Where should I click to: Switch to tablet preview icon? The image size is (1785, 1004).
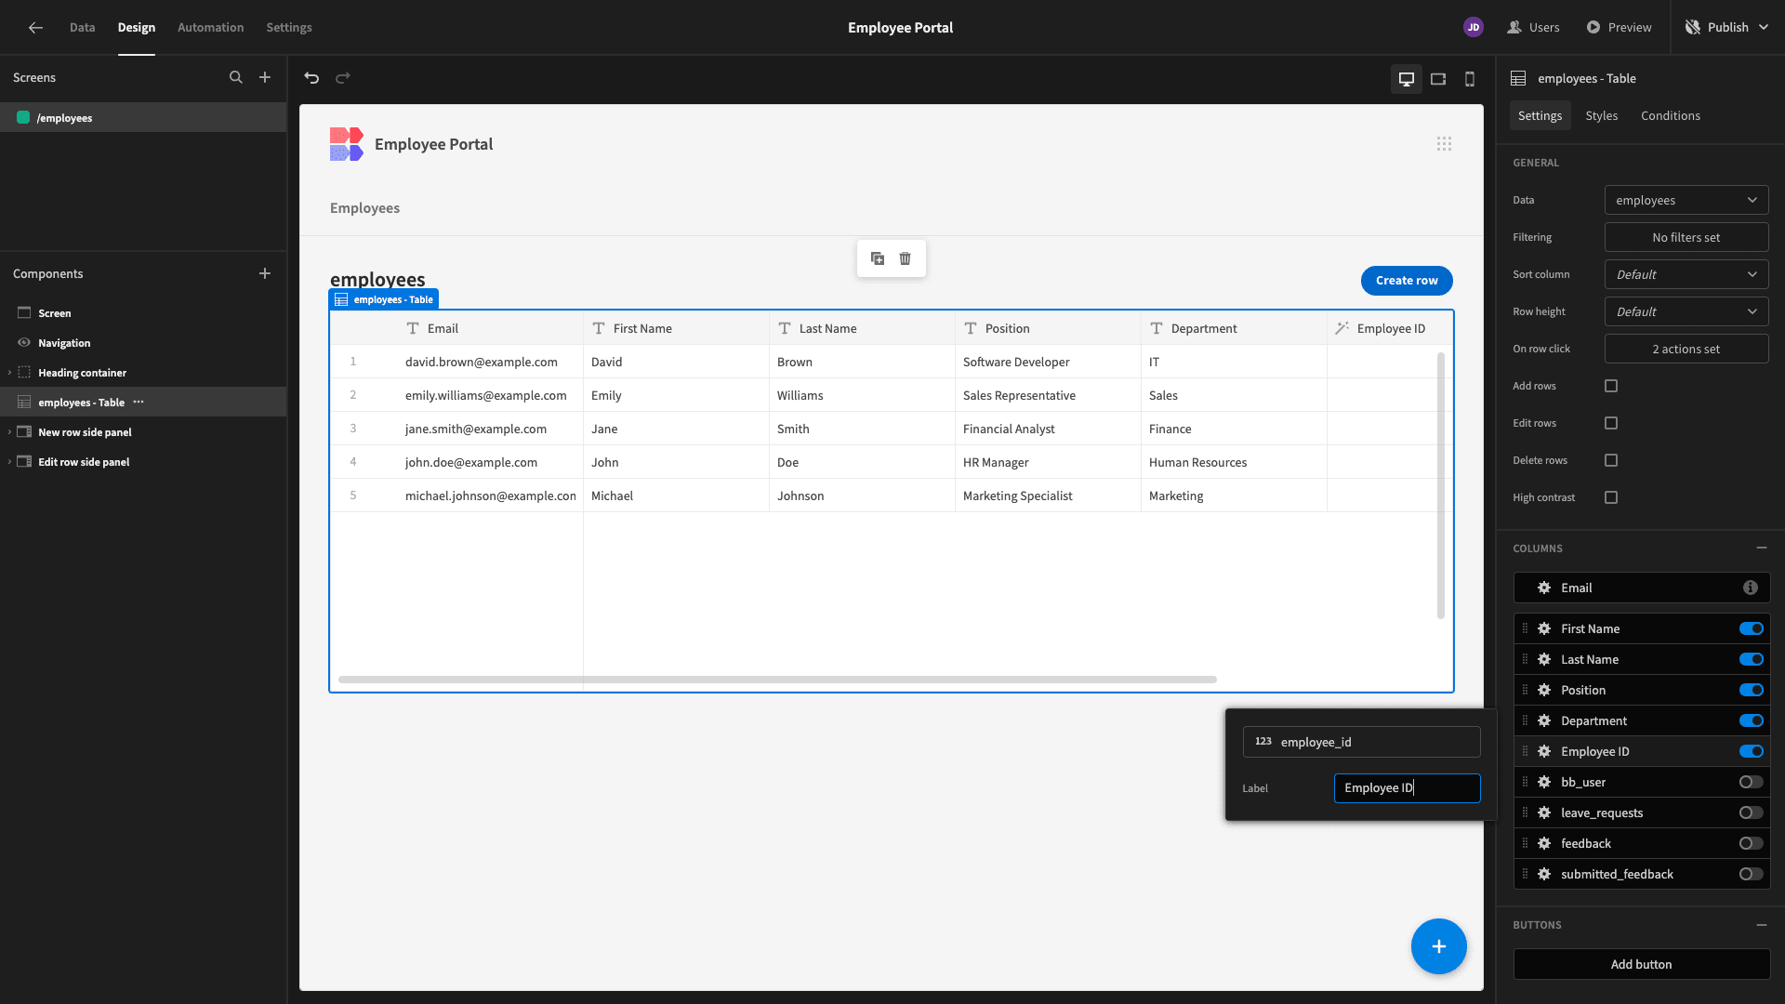pos(1438,79)
